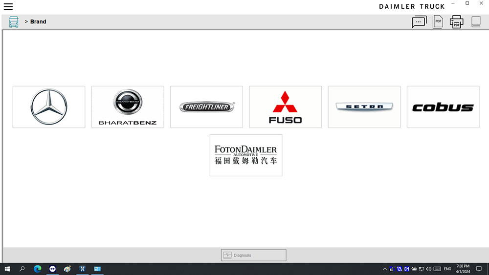Show hidden system tray icons

pos(384,269)
